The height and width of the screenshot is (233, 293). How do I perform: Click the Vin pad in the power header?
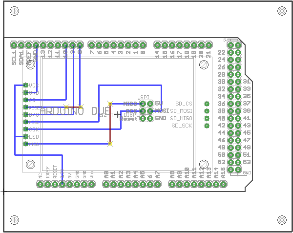click(x=91, y=185)
